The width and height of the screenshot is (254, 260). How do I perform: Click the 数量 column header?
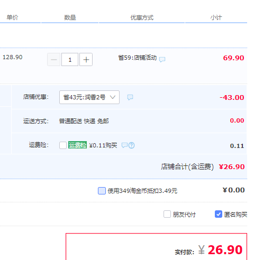[70, 17]
